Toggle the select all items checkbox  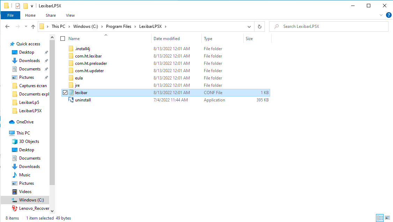click(63, 39)
